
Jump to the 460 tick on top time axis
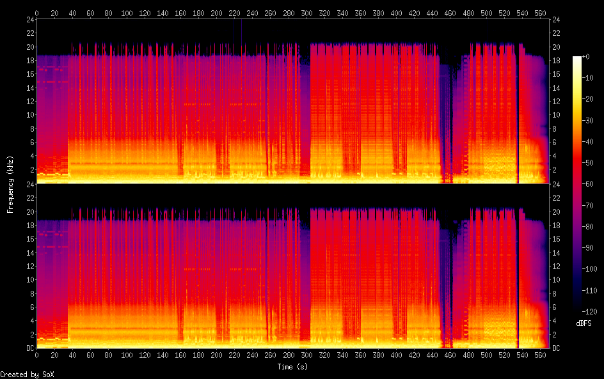(x=450, y=13)
